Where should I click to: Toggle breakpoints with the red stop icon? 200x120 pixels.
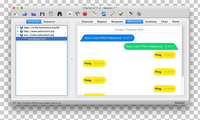(x=85, y=14)
